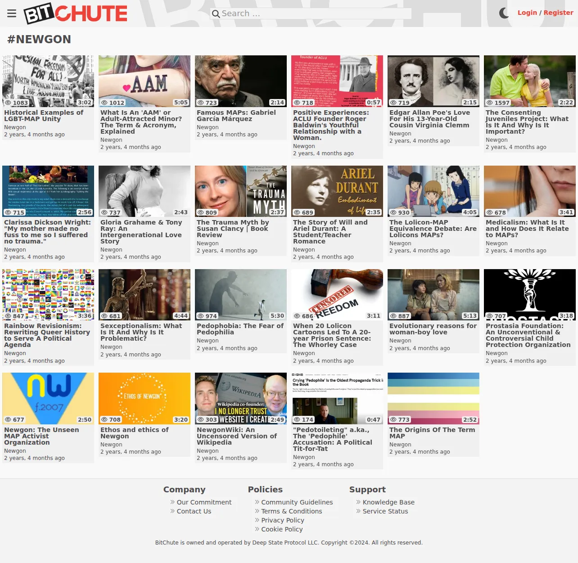Click the eye view-count icon showing 1083
This screenshot has width=578, height=563.
click(8, 103)
